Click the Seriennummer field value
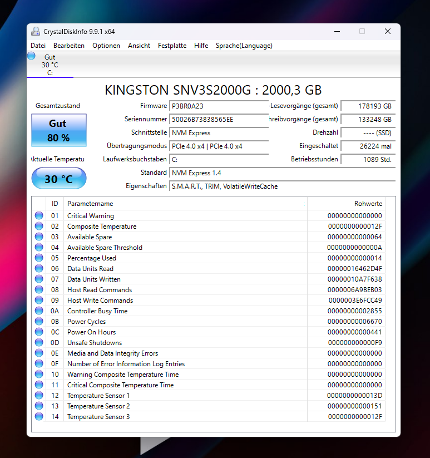This screenshot has width=430, height=458. [219, 120]
